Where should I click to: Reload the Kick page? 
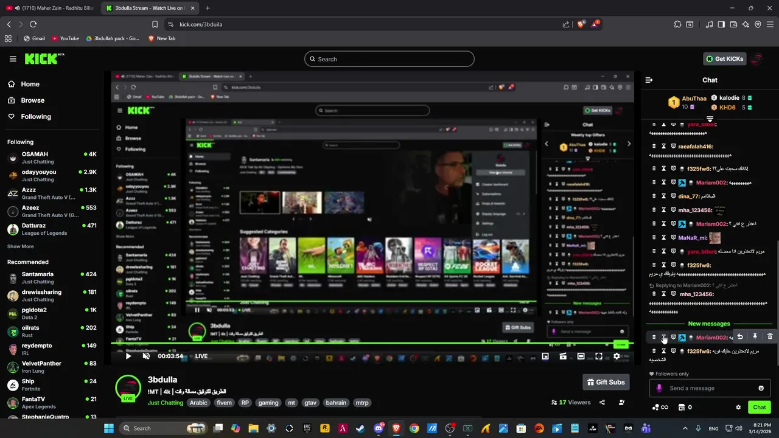click(x=33, y=24)
